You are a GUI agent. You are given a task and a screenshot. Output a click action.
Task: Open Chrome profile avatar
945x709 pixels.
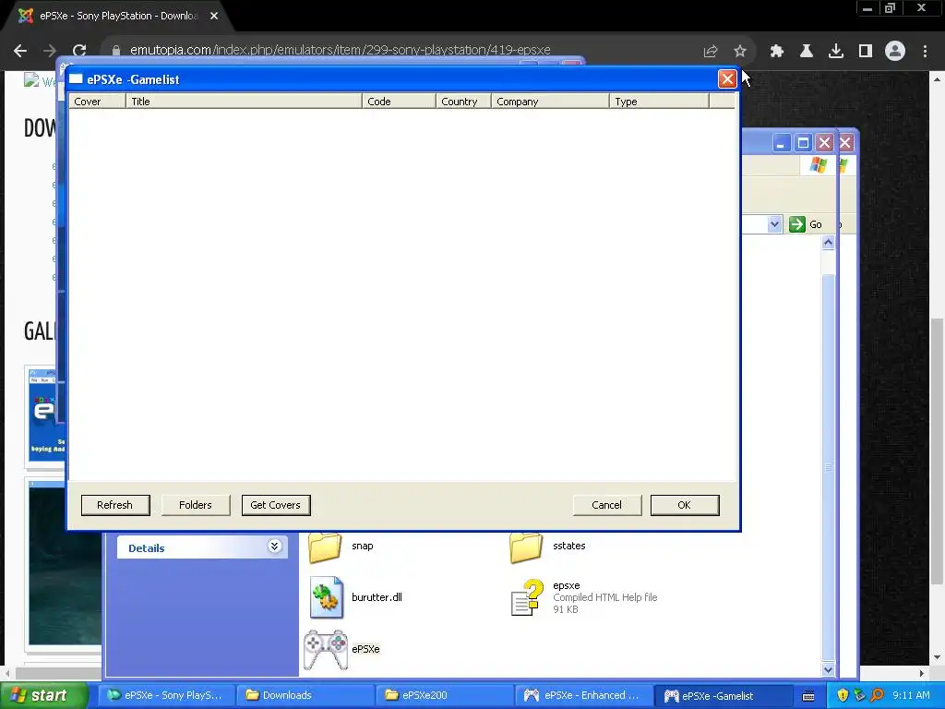pos(895,52)
